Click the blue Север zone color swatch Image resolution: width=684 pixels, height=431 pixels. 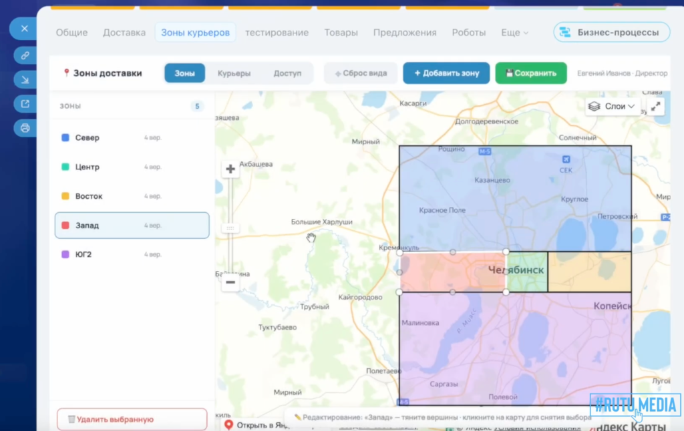pyautogui.click(x=65, y=137)
